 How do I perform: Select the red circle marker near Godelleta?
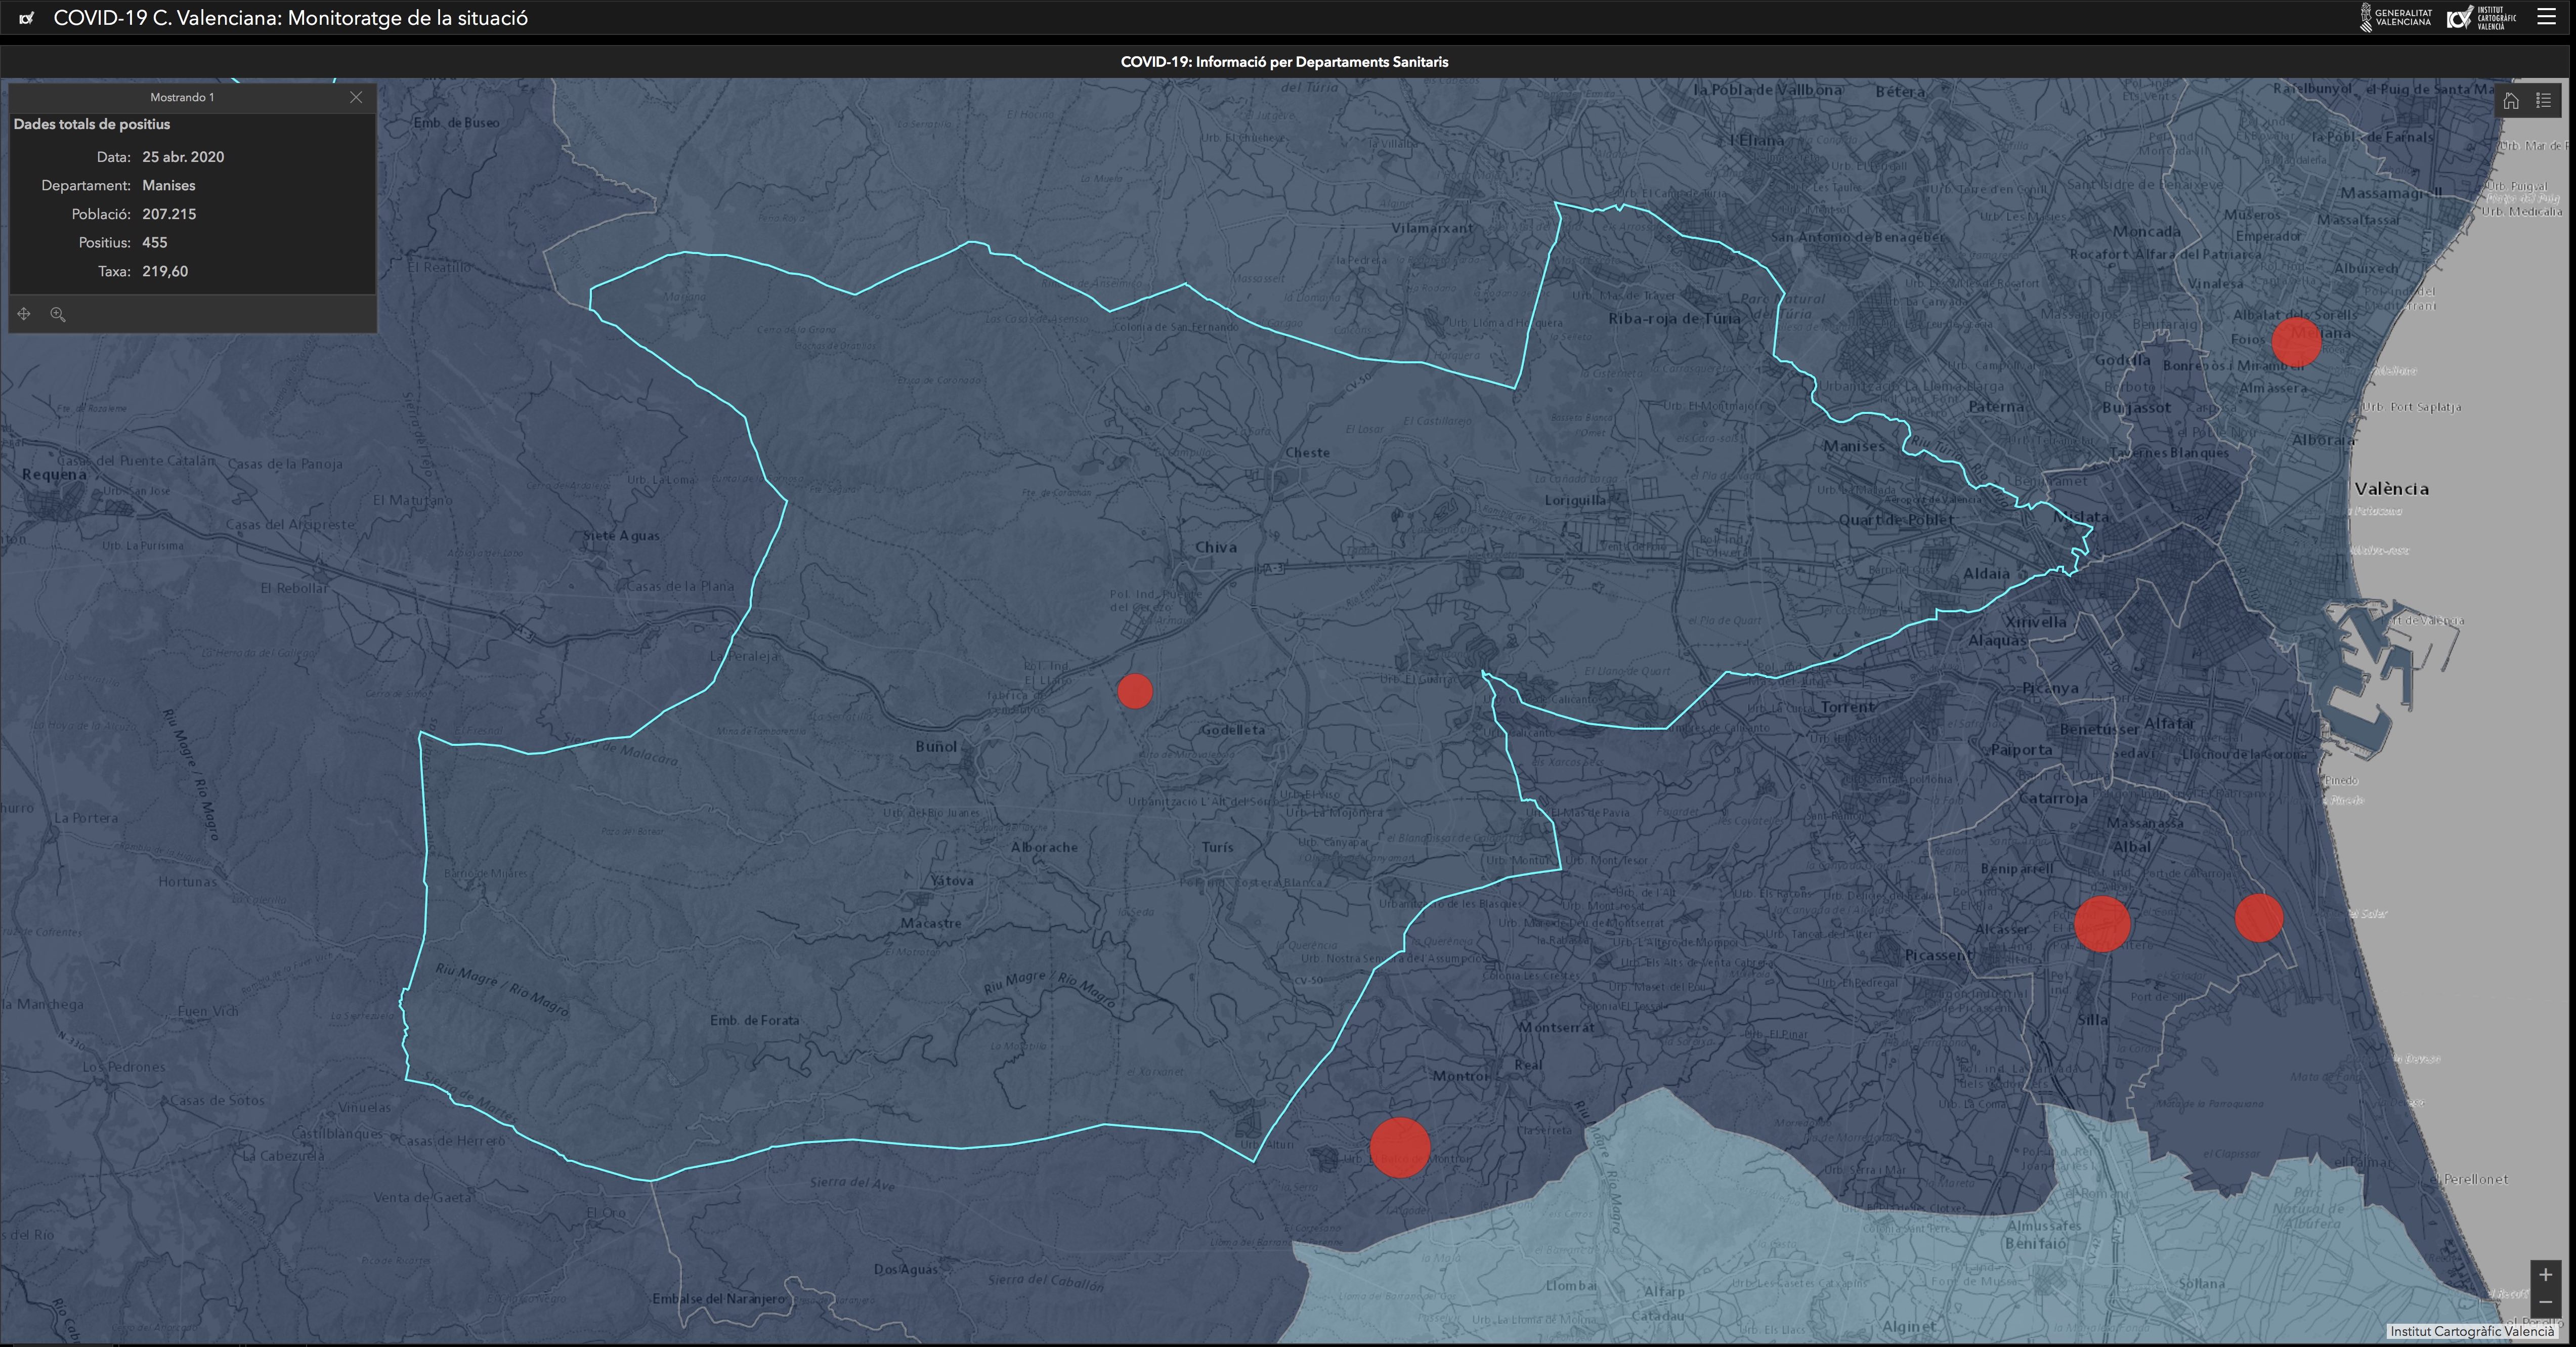coord(1135,691)
